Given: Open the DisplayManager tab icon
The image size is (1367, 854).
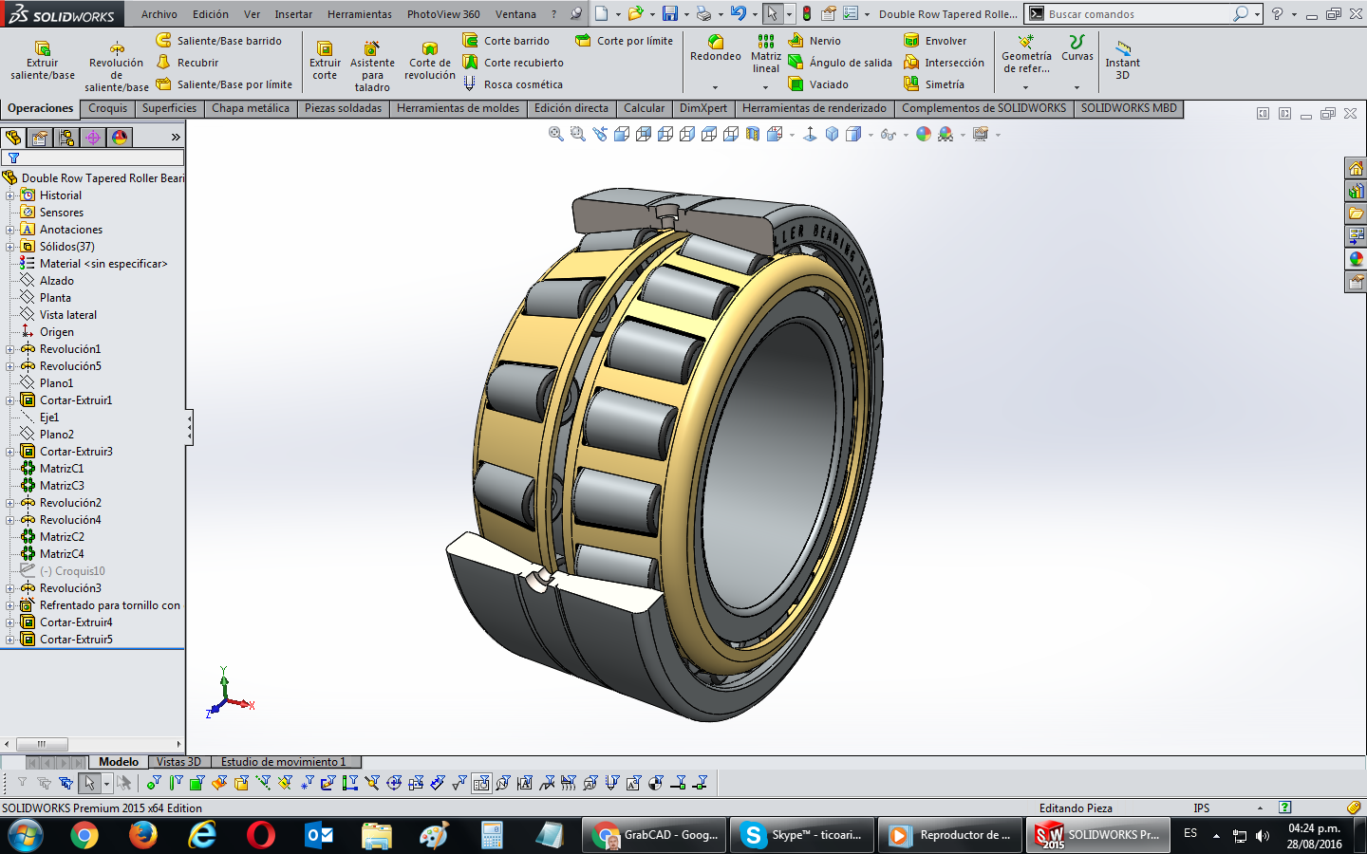Looking at the screenshot, I should (120, 138).
